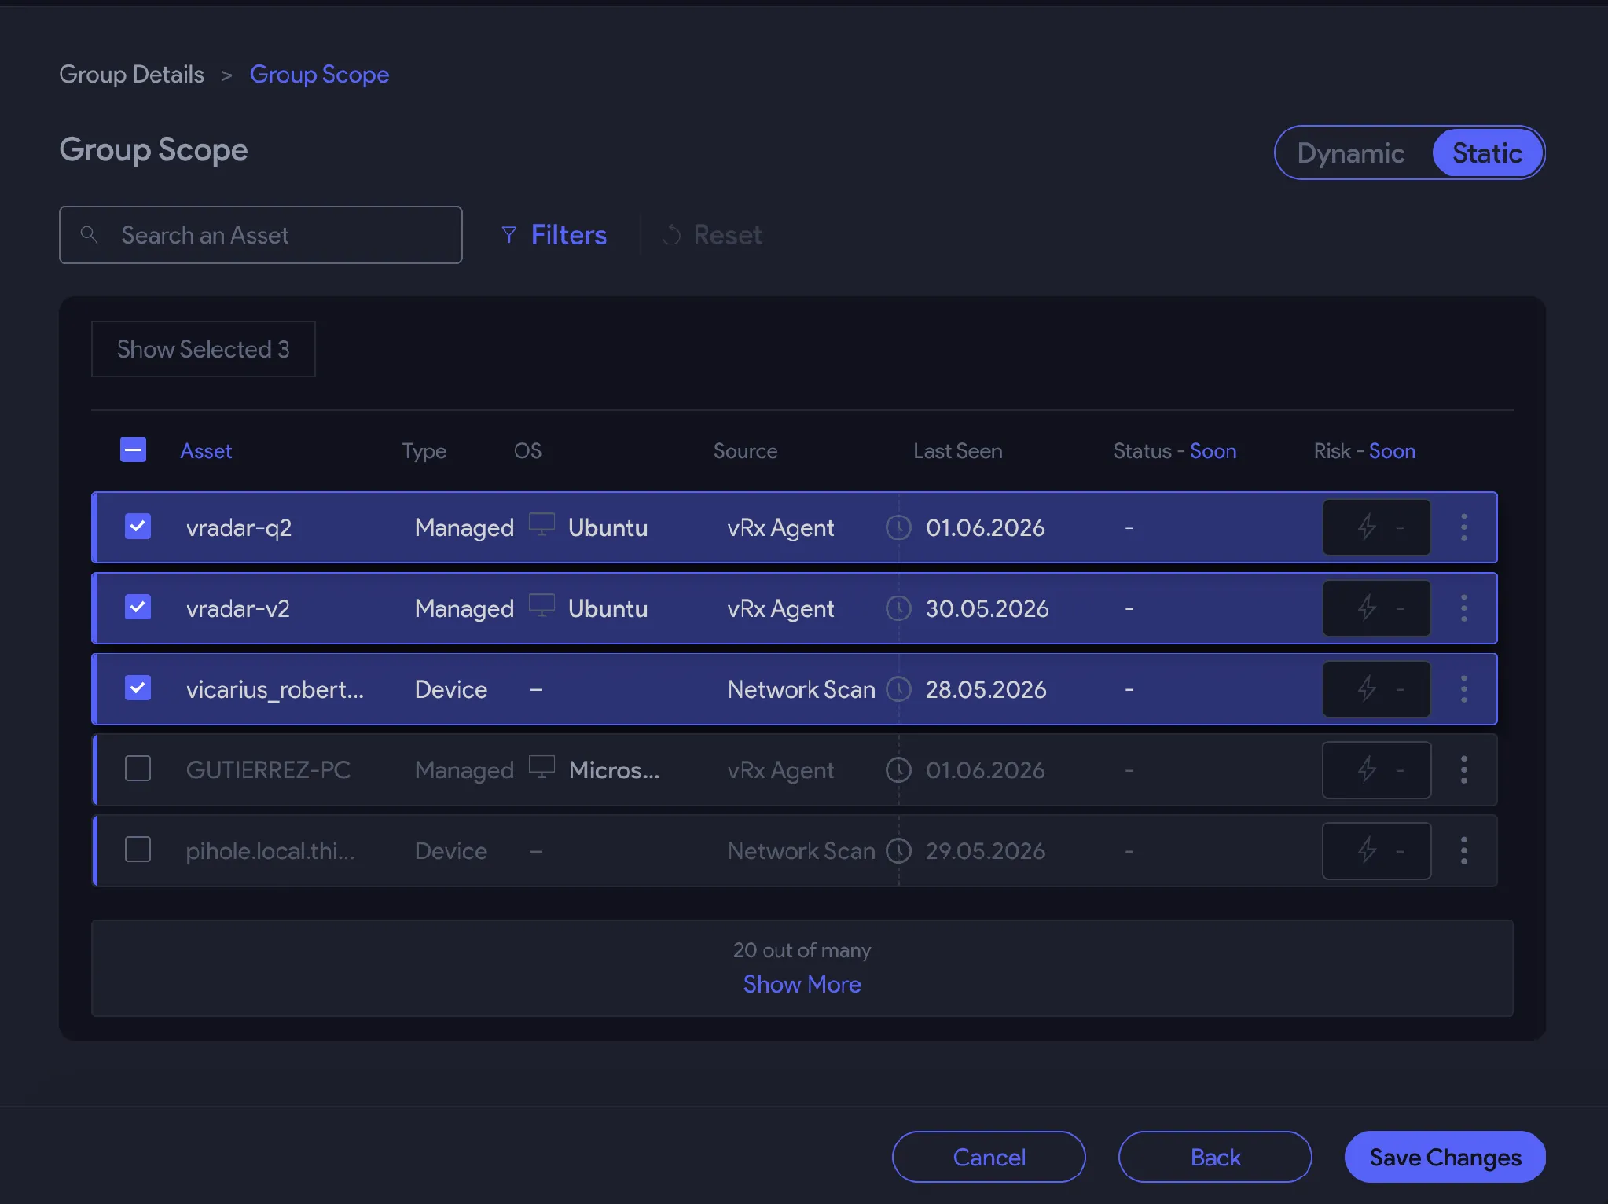Click lightning risk badge for vicarius_robert
Image resolution: width=1608 pixels, height=1204 pixels.
tap(1377, 689)
